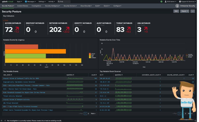
Task: Click the green health status icon
Action: [x=161, y=2]
